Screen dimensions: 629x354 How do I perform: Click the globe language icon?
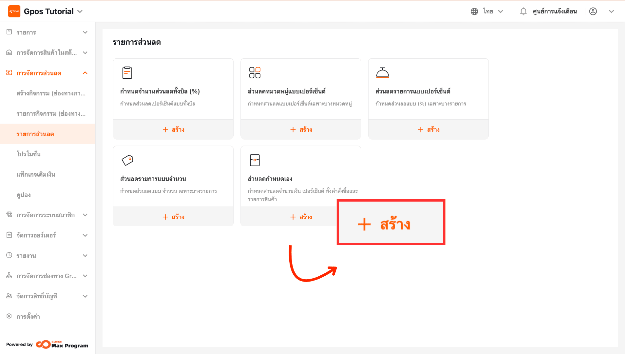[474, 11]
